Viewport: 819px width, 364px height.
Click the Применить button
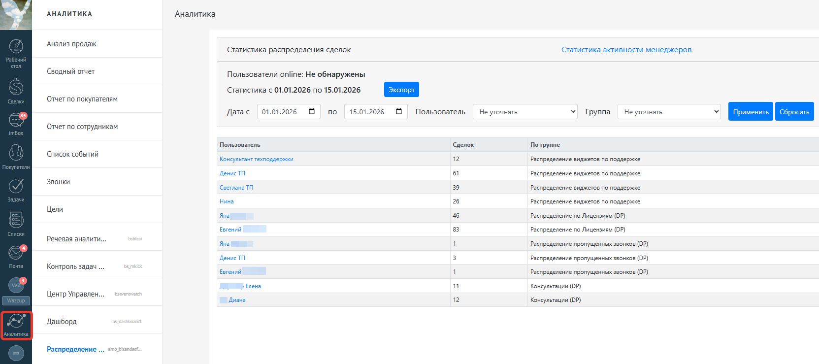coord(751,112)
